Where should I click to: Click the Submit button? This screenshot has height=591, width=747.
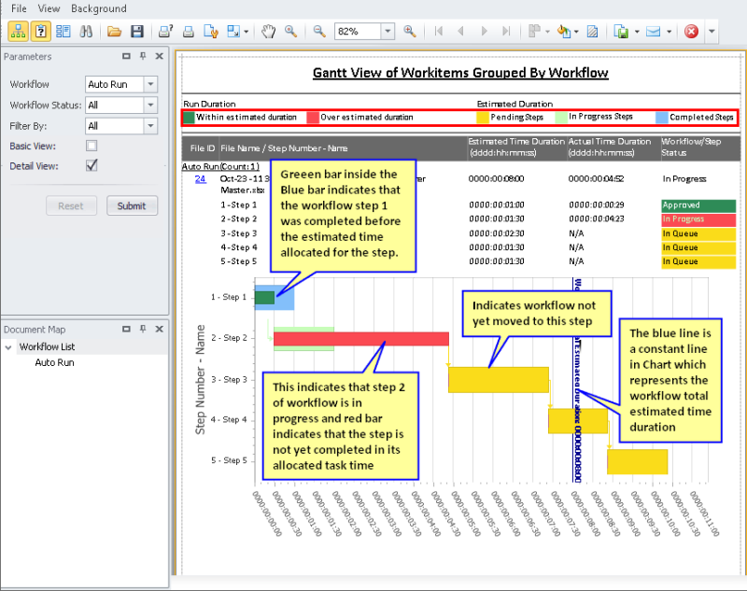coord(132,205)
